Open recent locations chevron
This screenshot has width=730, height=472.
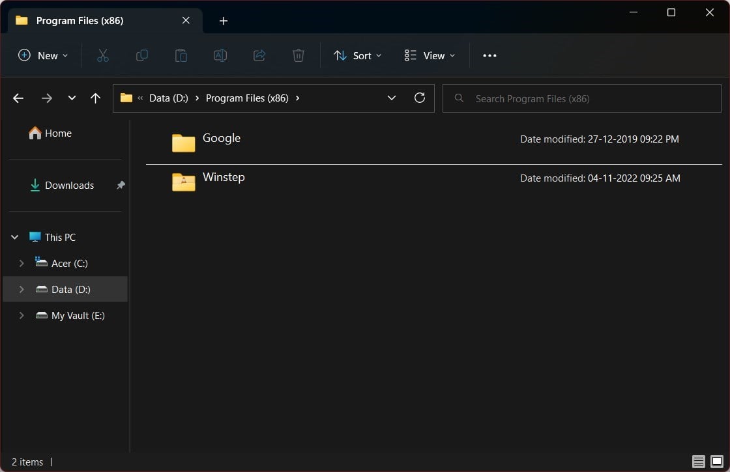click(x=72, y=98)
